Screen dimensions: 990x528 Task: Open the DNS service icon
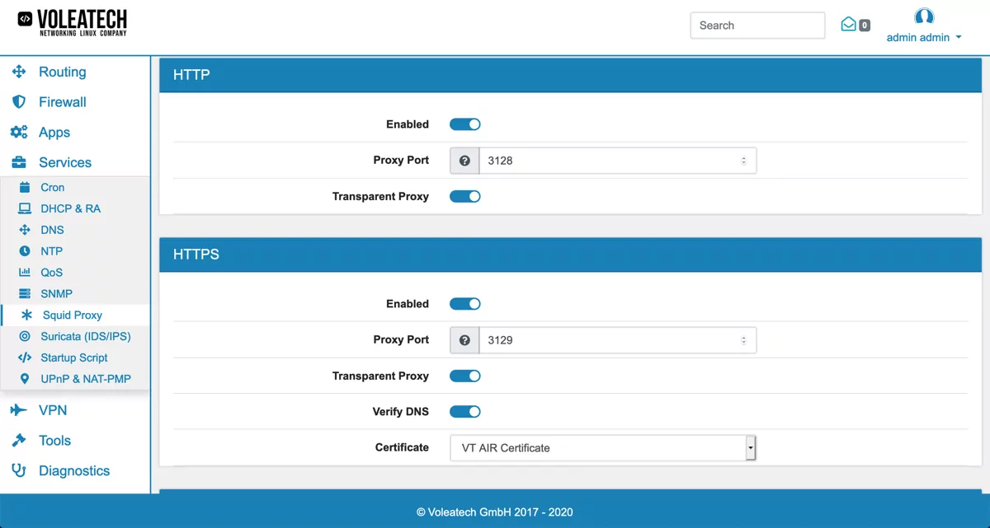pos(26,230)
